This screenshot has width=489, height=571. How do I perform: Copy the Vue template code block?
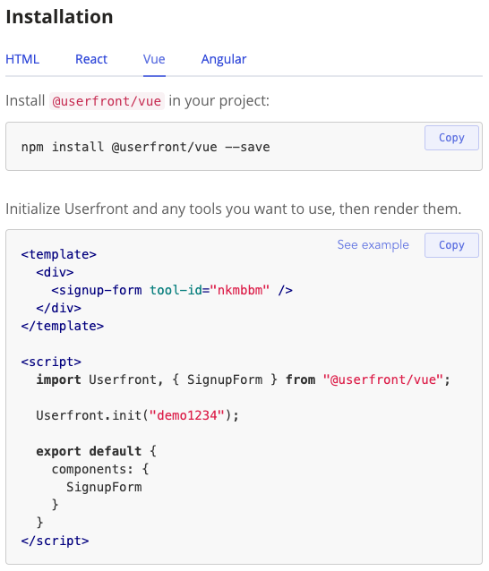point(451,245)
